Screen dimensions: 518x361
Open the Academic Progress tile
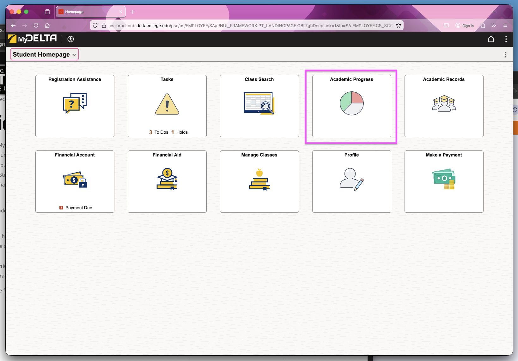click(351, 106)
